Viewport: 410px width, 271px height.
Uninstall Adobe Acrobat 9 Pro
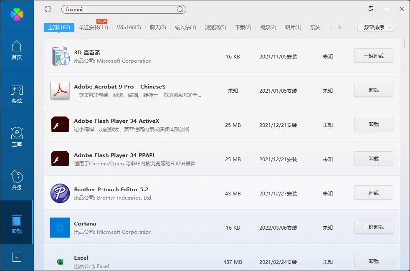(374, 90)
